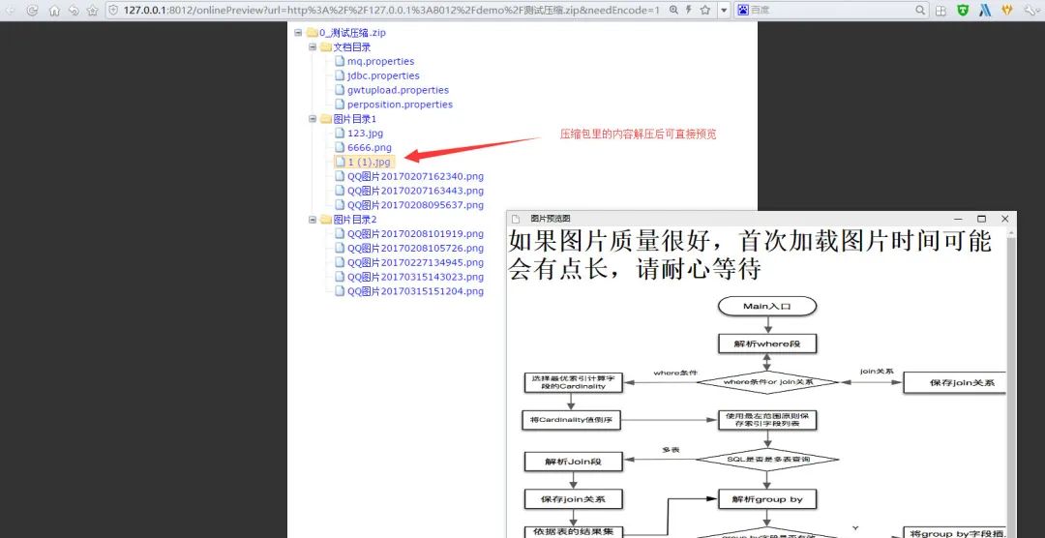Click the file icon of QQ图片20170208105726.png

tap(340, 248)
